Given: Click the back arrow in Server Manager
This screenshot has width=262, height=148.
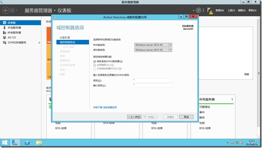Looking at the screenshot, I should [6, 10].
